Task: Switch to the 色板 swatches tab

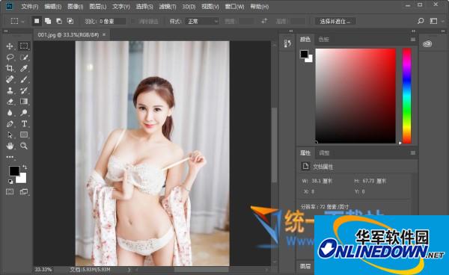Action: click(324, 40)
